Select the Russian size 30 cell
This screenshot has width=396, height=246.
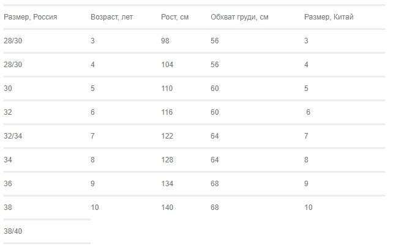coord(8,89)
